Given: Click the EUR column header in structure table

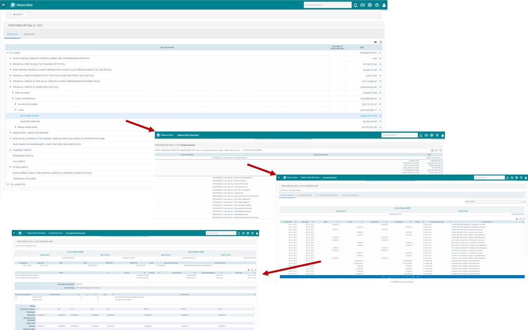Looking at the screenshot, I should (x=362, y=48).
